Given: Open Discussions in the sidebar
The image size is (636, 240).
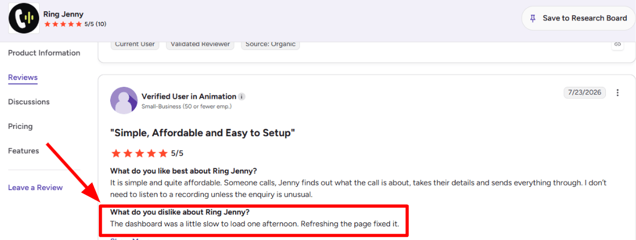Looking at the screenshot, I should coord(29,102).
